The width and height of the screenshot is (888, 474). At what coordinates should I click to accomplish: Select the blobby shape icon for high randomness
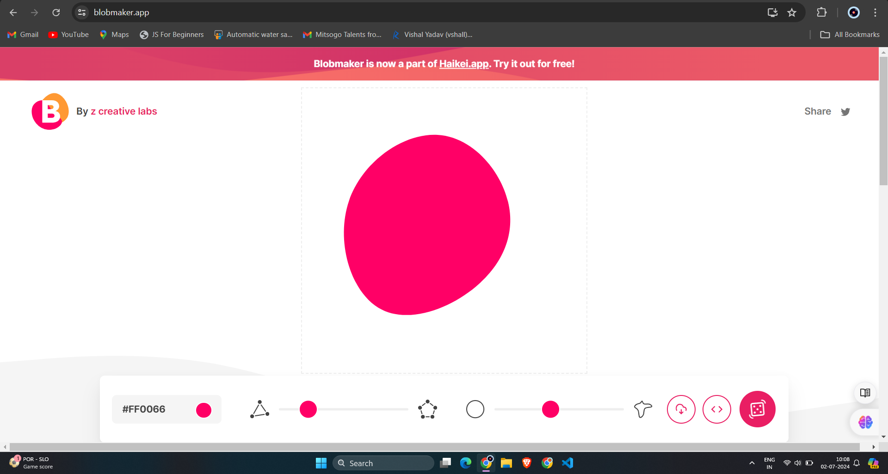(x=642, y=409)
